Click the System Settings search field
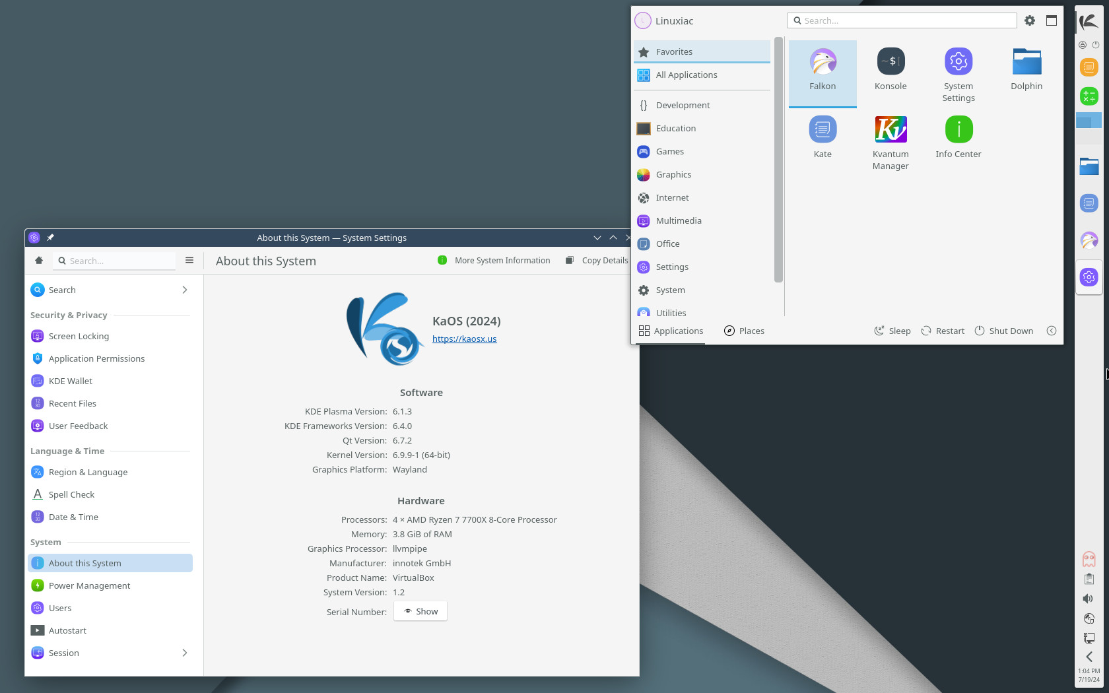The height and width of the screenshot is (693, 1109). point(114,261)
